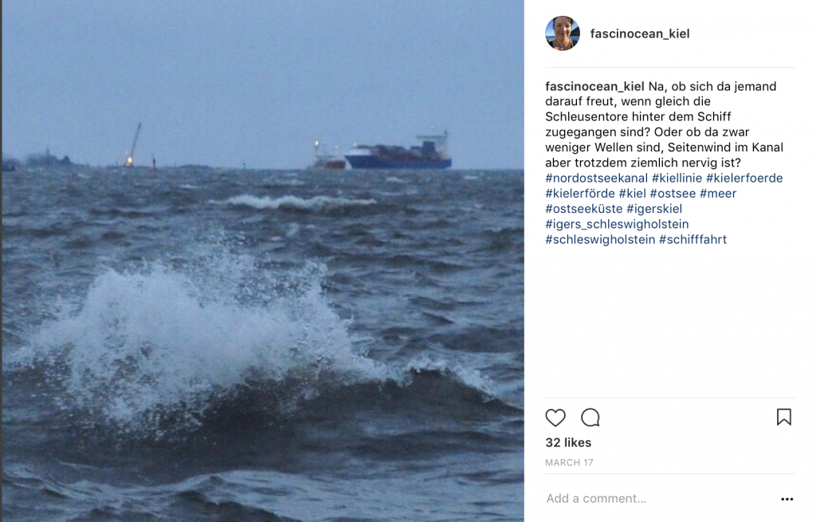The image size is (816, 522).
Task: Open the three-dot more options menu
Action: click(x=787, y=499)
